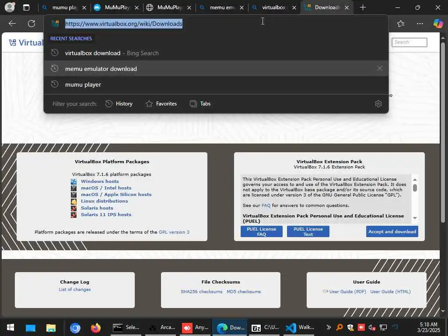Open the Edge profile avatar

tap(10, 7)
